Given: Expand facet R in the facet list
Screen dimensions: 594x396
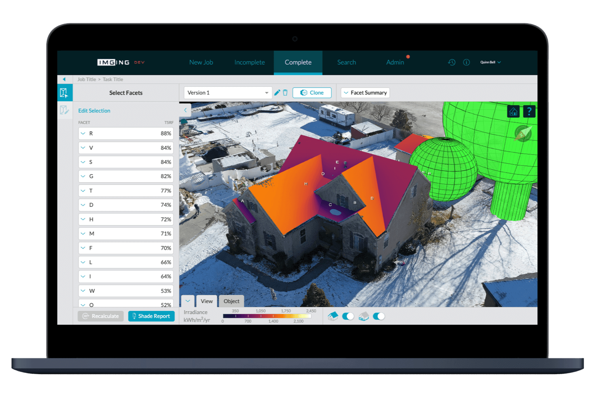Looking at the screenshot, I should click(84, 133).
